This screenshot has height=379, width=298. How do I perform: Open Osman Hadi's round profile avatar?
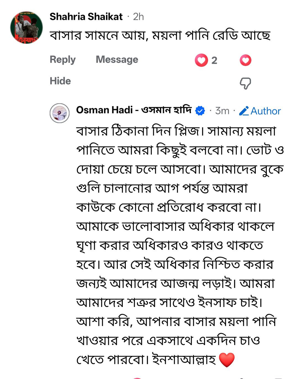tap(59, 113)
